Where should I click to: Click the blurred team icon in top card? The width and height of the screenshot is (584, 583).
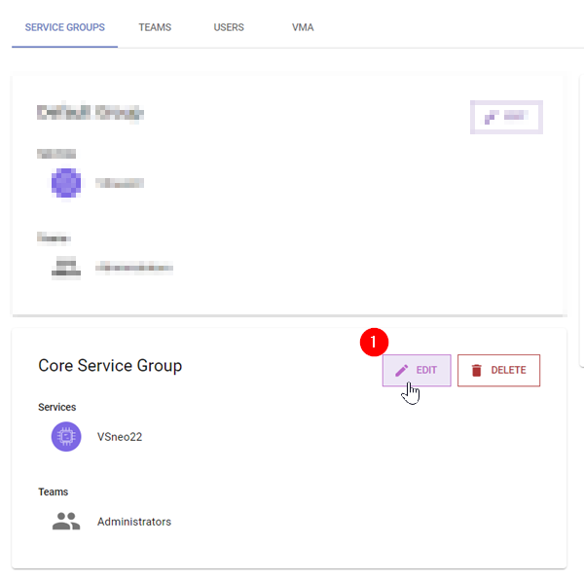click(x=66, y=268)
